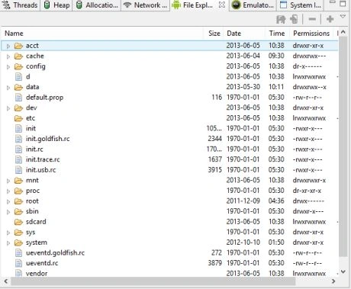Click the push file onto device icon
The height and width of the screenshot is (289, 351).
(294, 19)
